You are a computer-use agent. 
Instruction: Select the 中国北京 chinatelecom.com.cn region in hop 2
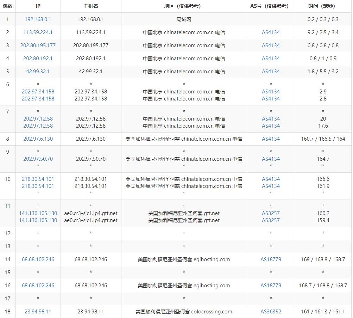(x=184, y=32)
